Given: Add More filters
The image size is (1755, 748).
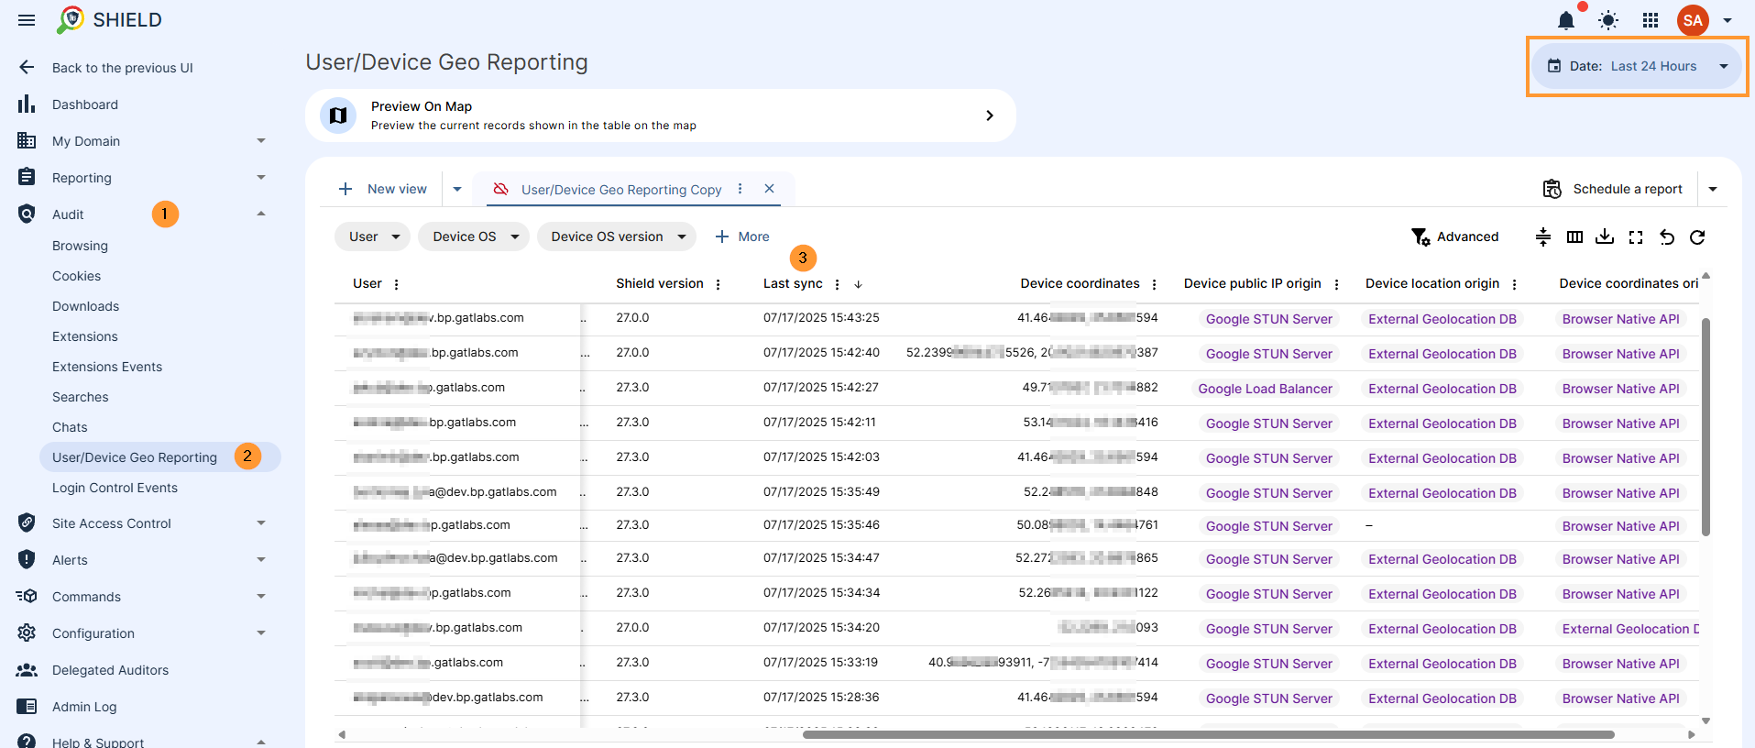Looking at the screenshot, I should (741, 236).
